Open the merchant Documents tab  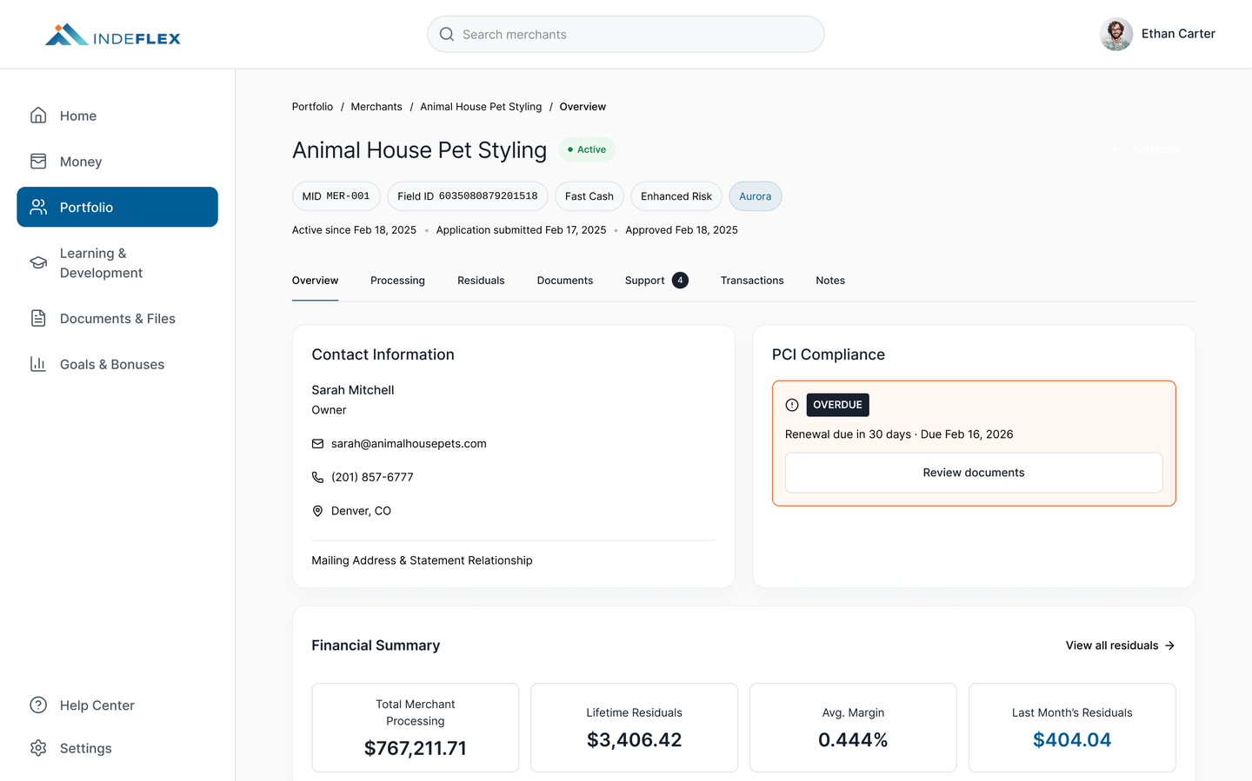565,281
